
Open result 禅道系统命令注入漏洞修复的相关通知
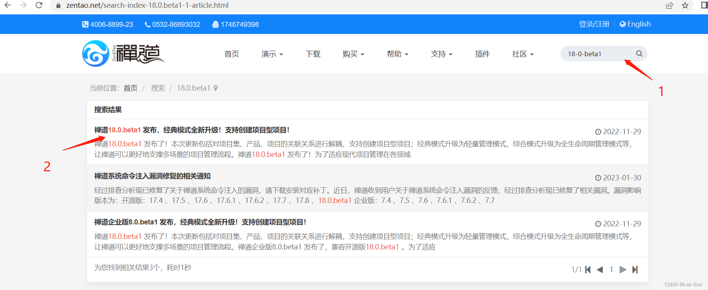click(x=152, y=176)
